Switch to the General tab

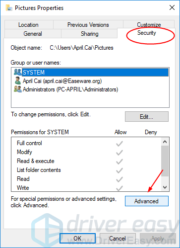point(33,34)
